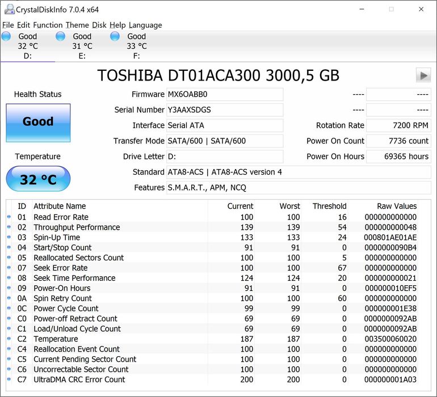Viewport: 437px width, 397px height.
Task: Click the Firmware field MX6OABB0
Action: pyautogui.click(x=225, y=95)
